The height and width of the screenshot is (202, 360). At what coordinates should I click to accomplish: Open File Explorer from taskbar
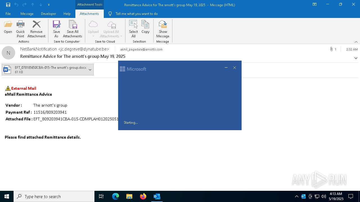[129, 196]
